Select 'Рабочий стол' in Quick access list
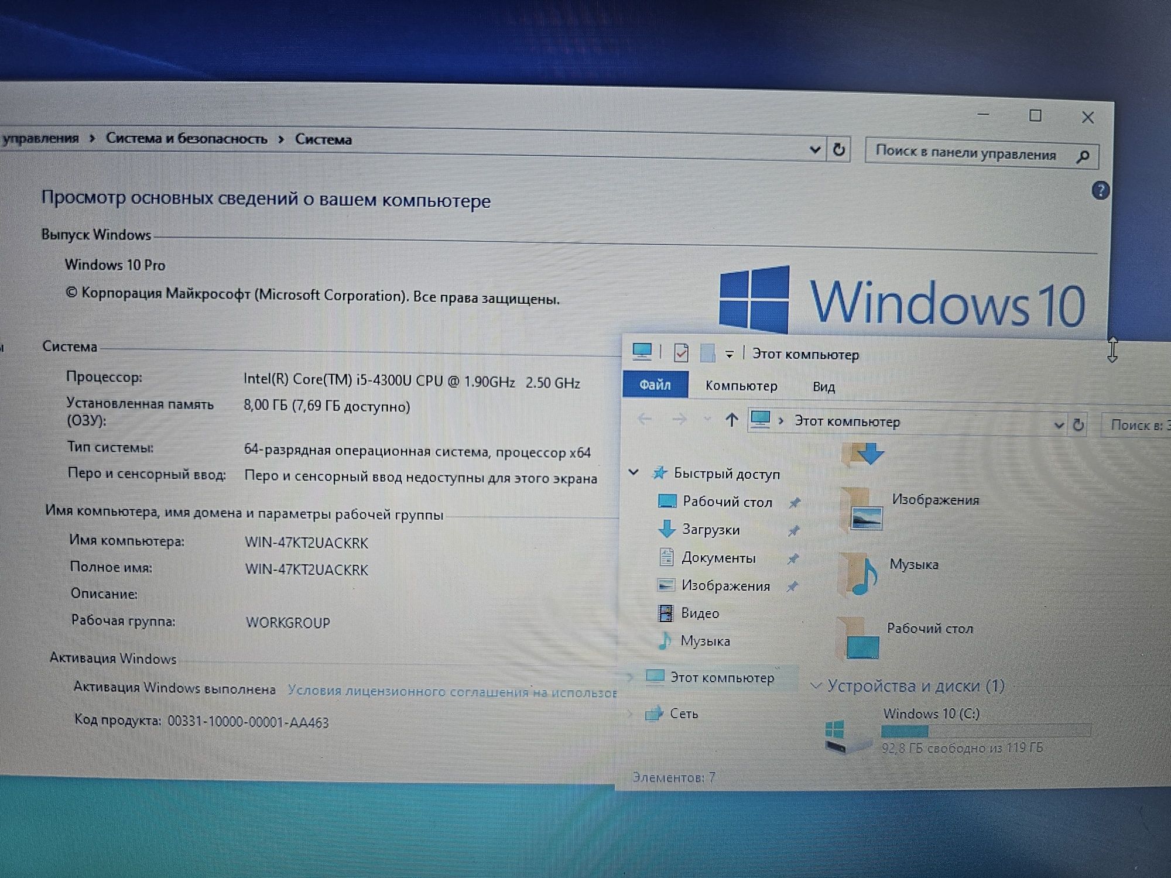Image resolution: width=1171 pixels, height=878 pixels. 727,502
